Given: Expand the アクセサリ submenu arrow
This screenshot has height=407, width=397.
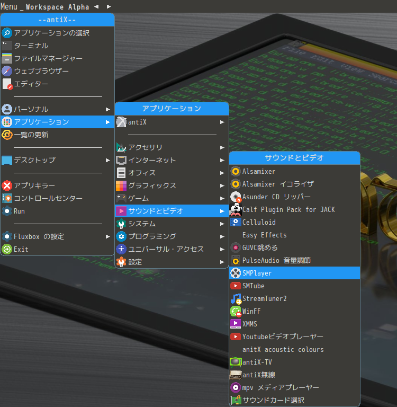Looking at the screenshot, I should click(x=222, y=147).
